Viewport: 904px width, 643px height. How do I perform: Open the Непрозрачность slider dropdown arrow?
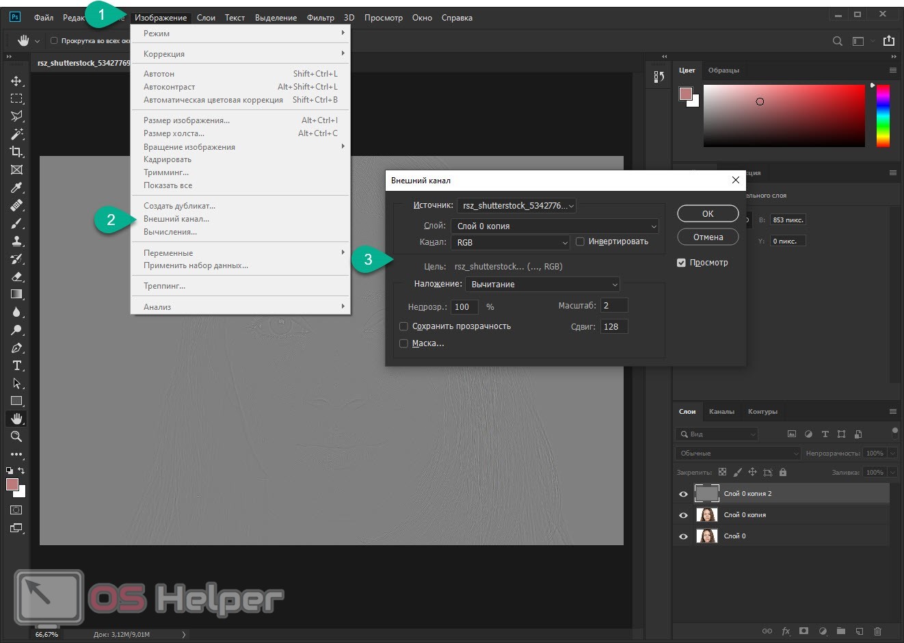pyautogui.click(x=892, y=454)
